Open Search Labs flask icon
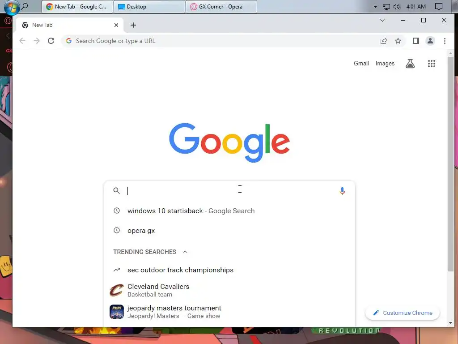This screenshot has height=344, width=458. tap(410, 64)
